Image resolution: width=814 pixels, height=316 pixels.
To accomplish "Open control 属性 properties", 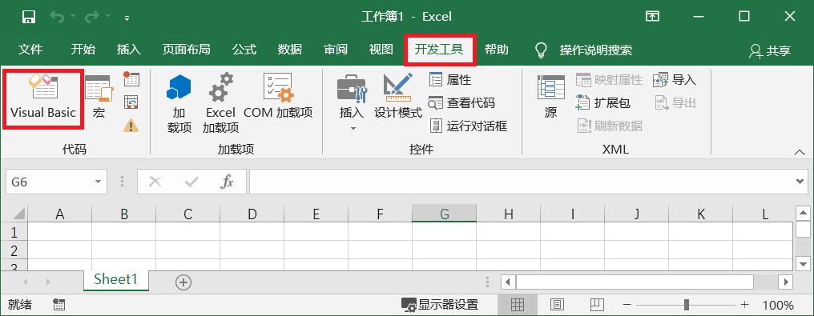I will click(450, 80).
